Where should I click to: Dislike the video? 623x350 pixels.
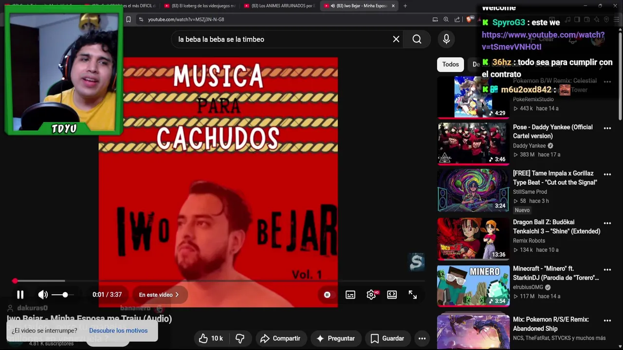[x=240, y=338]
